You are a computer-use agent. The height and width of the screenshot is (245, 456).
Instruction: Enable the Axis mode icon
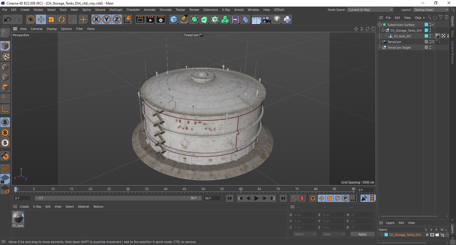(5, 109)
